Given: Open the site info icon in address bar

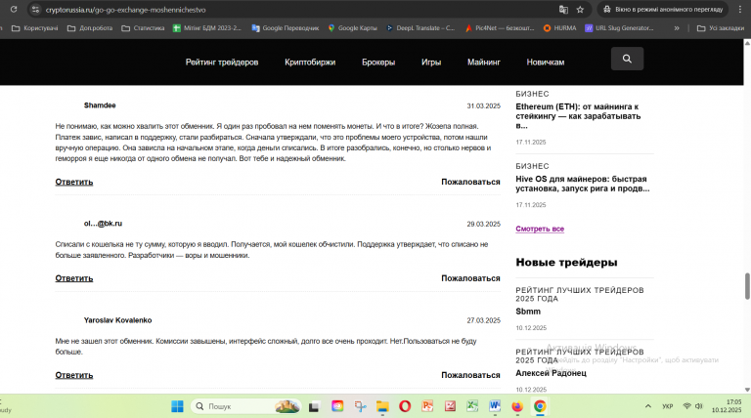Looking at the screenshot, I should pos(35,10).
